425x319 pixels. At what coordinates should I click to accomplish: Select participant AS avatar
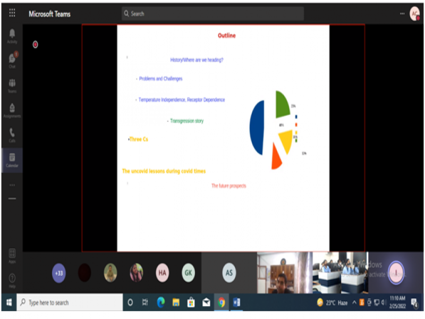click(x=229, y=273)
